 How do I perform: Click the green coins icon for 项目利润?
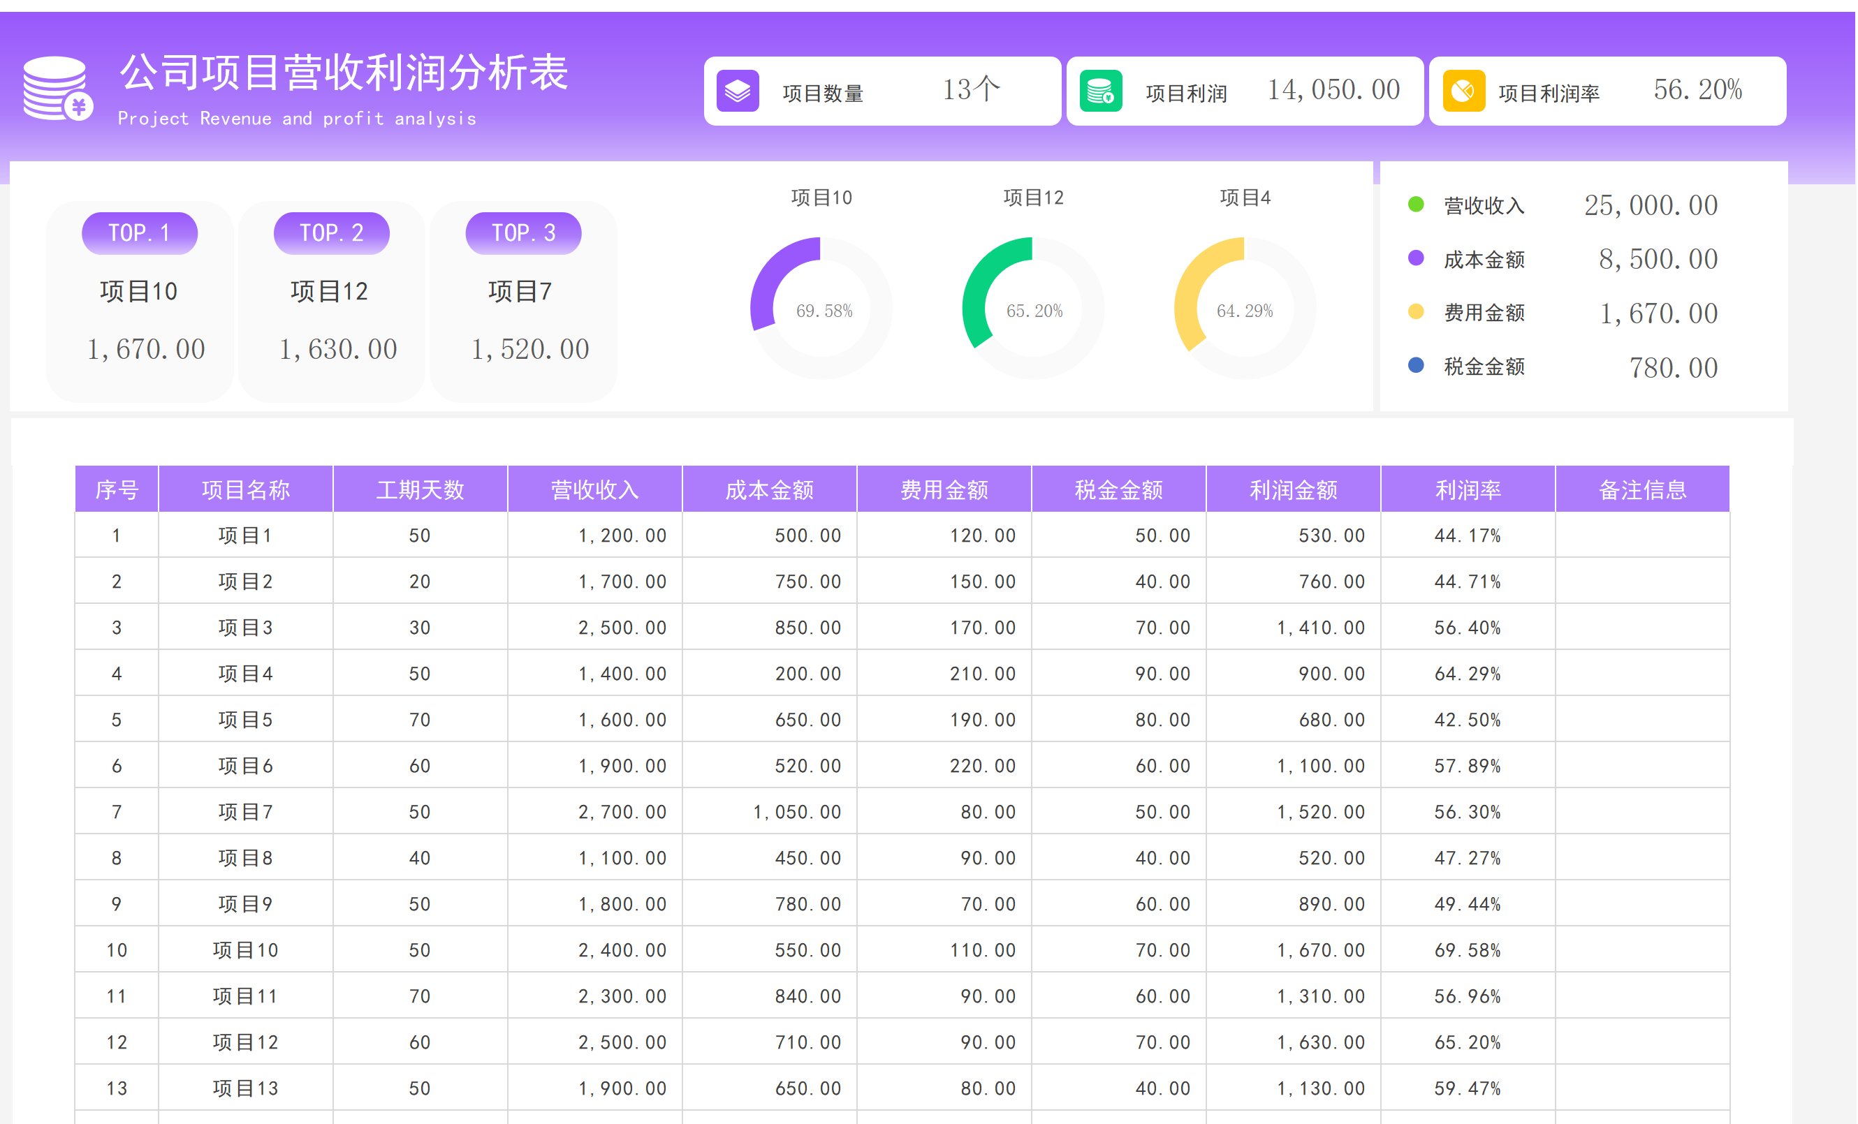[x=1100, y=91]
